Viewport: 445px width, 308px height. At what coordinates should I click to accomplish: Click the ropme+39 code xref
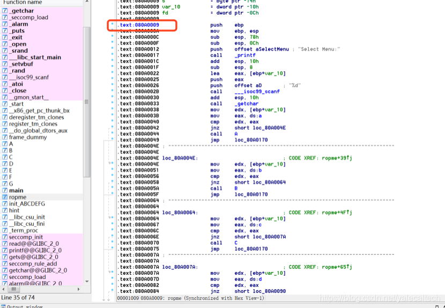pos(337,158)
